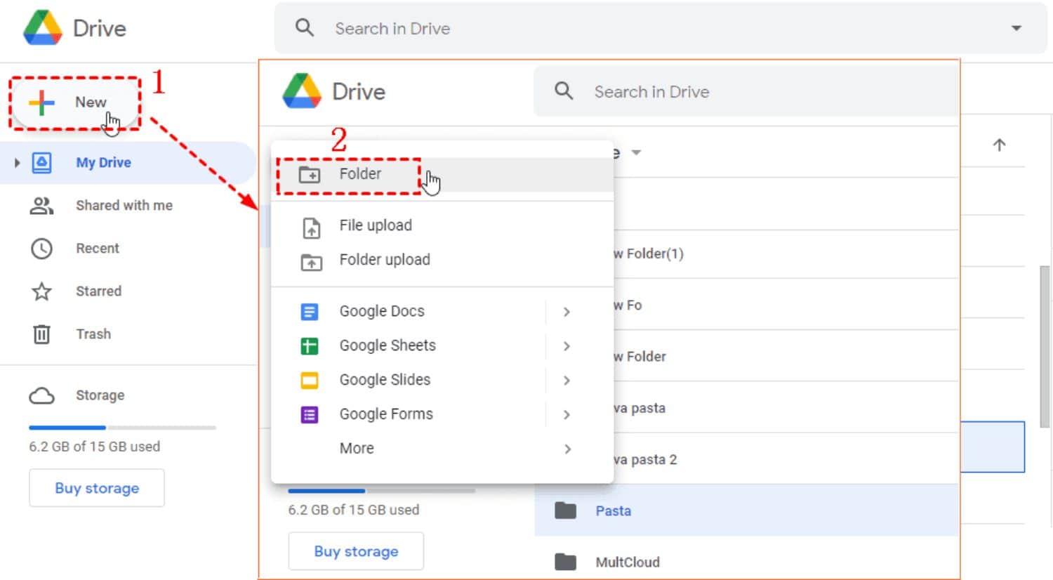Select the pasta 2 file row

(x=786, y=459)
